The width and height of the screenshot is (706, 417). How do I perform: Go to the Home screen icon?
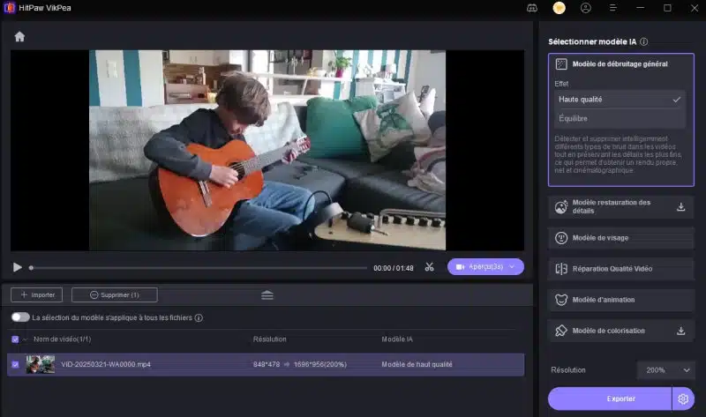coord(19,36)
